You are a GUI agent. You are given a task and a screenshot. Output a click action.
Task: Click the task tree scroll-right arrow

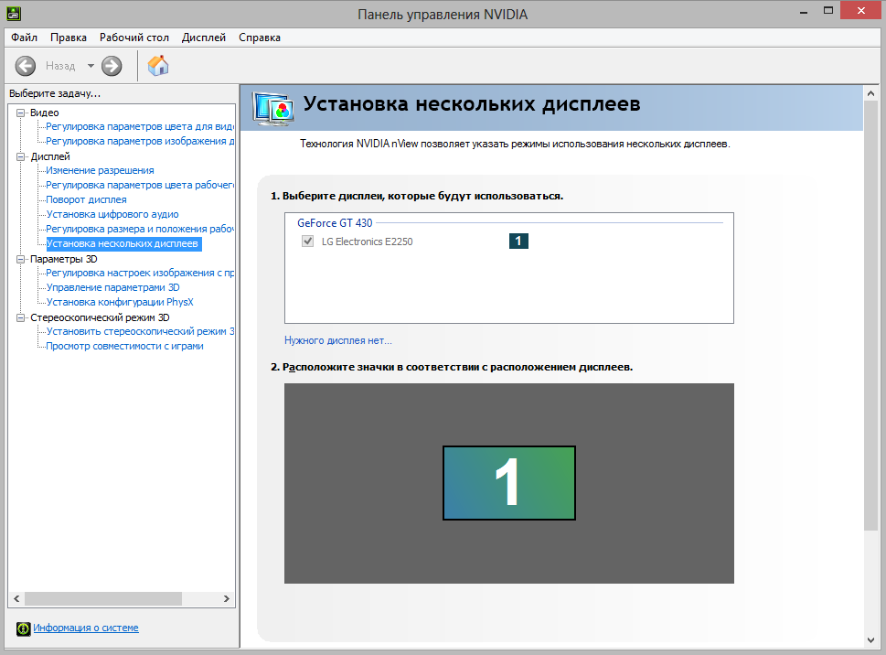[227, 598]
